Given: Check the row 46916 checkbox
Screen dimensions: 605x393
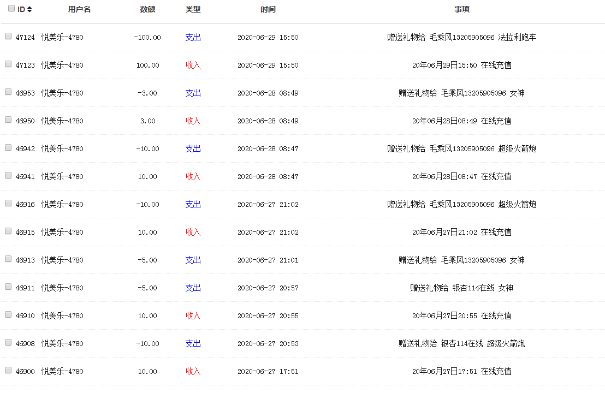Looking at the screenshot, I should click(8, 204).
